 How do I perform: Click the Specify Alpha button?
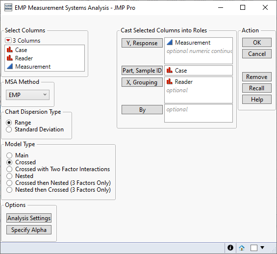coord(29,230)
